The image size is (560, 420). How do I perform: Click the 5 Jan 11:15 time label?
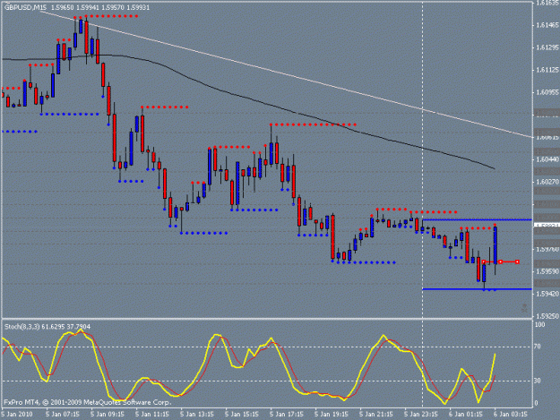[152, 415]
